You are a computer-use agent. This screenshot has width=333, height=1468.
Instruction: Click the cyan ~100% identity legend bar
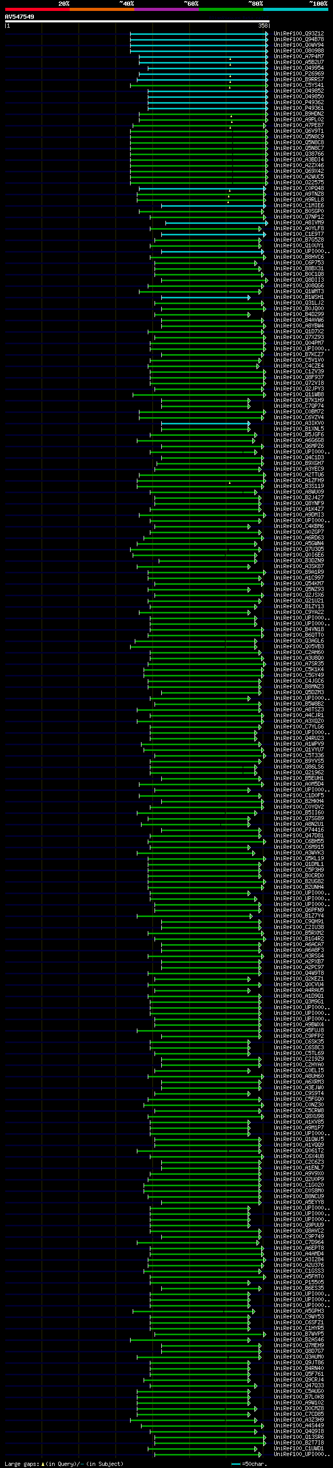pyautogui.click(x=296, y=9)
